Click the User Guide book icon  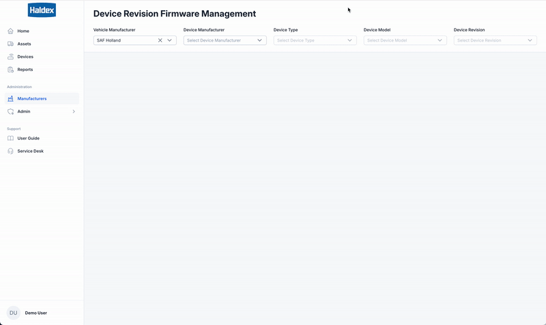click(10, 138)
